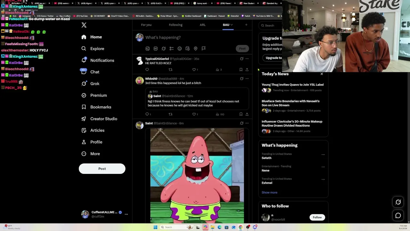Open File Explorer from the taskbar
The height and width of the screenshot is (231, 410).
pyautogui.click(x=212, y=227)
